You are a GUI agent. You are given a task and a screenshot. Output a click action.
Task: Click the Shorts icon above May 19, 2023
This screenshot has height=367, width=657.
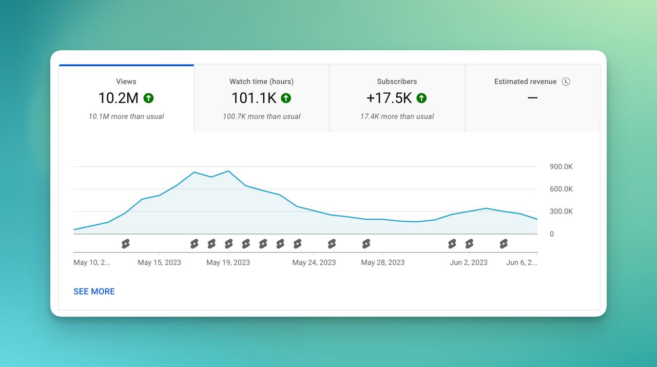point(228,244)
